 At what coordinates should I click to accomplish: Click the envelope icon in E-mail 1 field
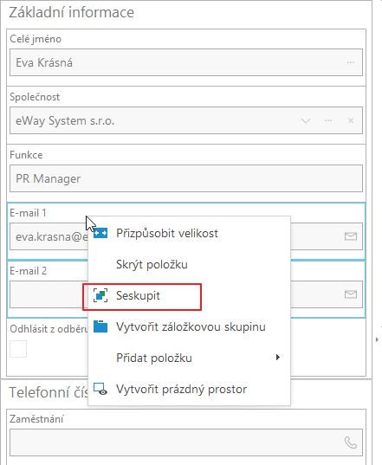tap(351, 236)
